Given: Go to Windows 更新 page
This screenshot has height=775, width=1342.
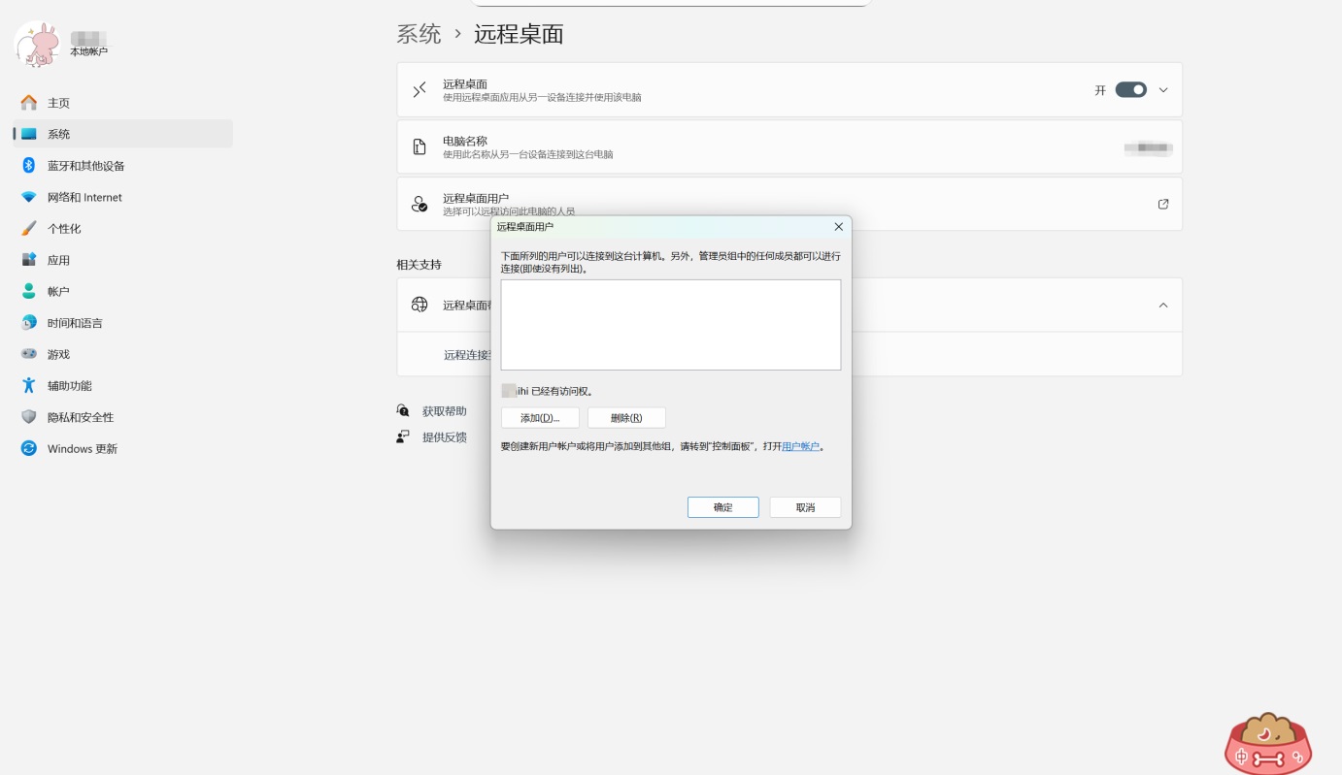Looking at the screenshot, I should point(82,448).
